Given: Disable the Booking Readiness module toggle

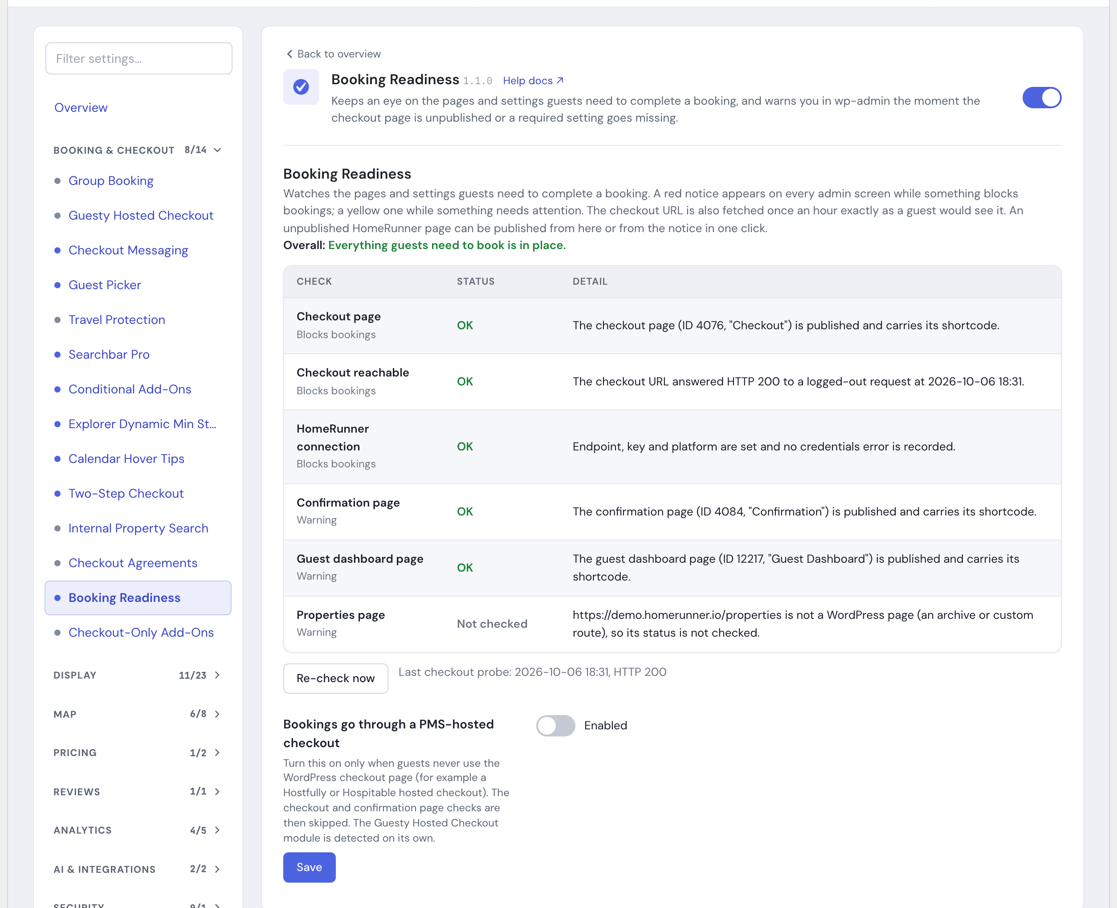Looking at the screenshot, I should [x=1042, y=98].
